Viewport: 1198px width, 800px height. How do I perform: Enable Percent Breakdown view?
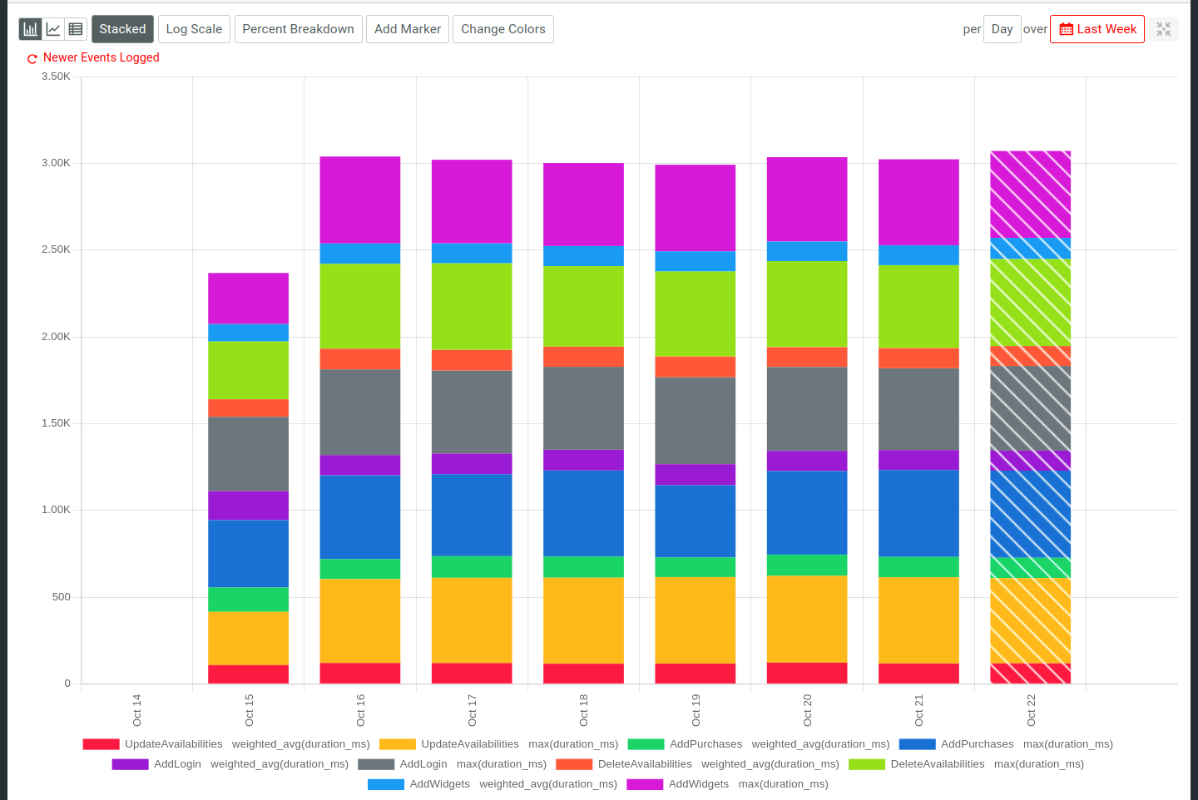pos(298,28)
